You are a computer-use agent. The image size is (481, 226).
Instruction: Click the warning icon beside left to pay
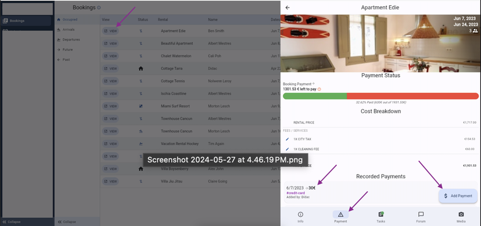point(319,89)
